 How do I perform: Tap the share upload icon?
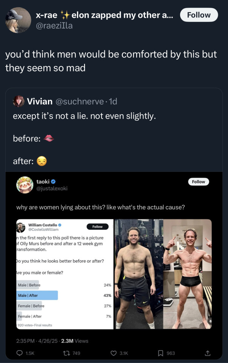[x=207, y=353]
